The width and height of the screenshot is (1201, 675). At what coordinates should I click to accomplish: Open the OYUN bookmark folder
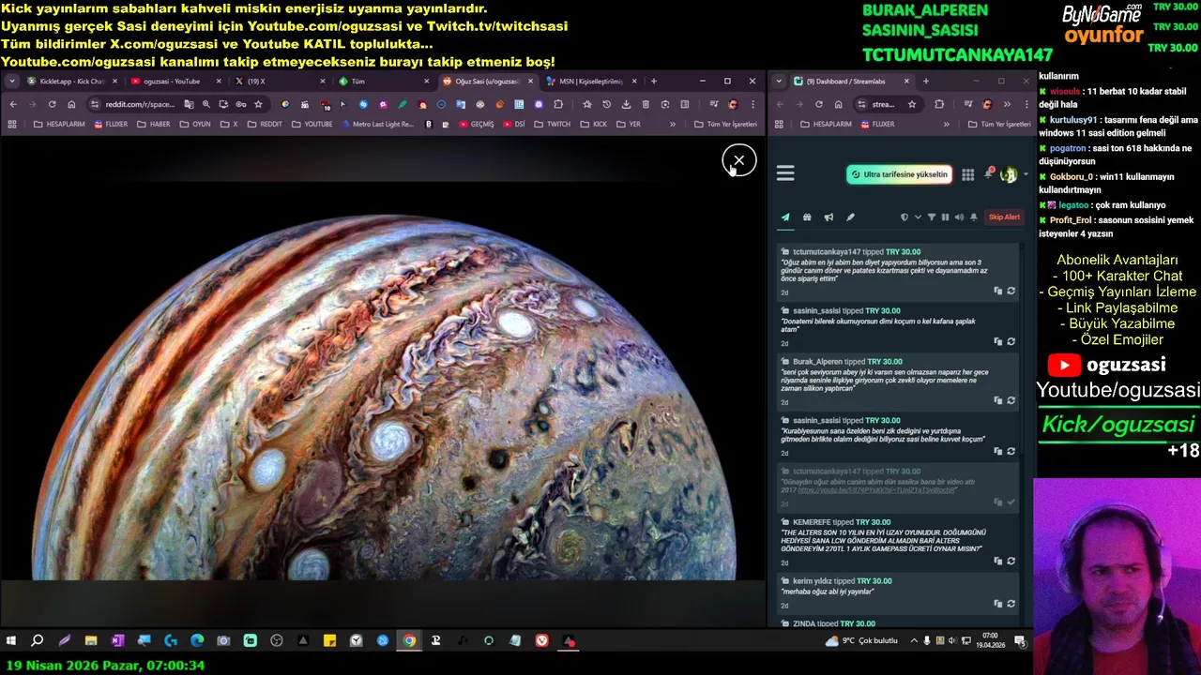pos(195,124)
